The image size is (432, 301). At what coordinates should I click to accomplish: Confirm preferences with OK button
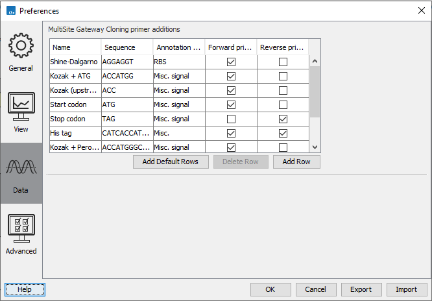(270, 289)
